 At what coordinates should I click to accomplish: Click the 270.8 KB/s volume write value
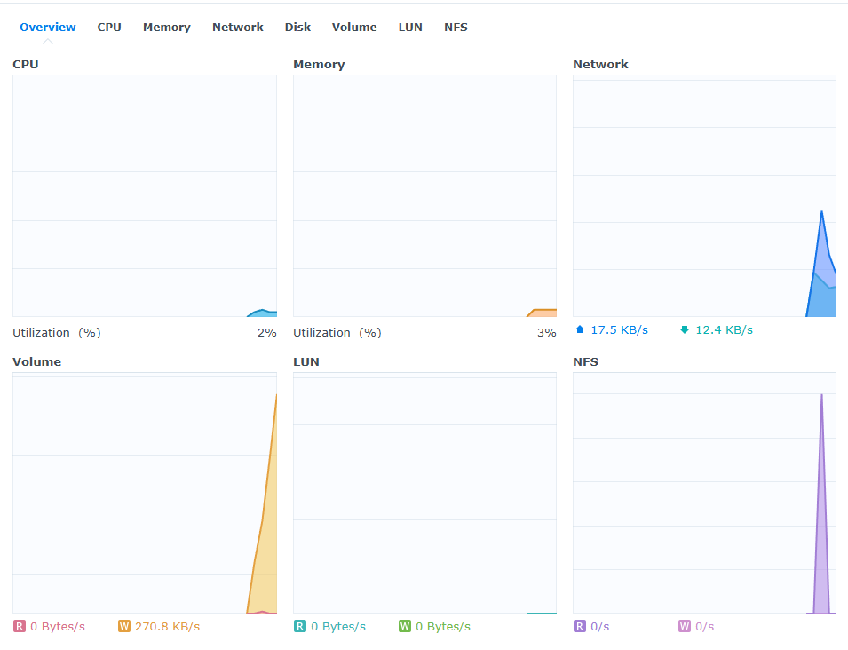(x=167, y=626)
